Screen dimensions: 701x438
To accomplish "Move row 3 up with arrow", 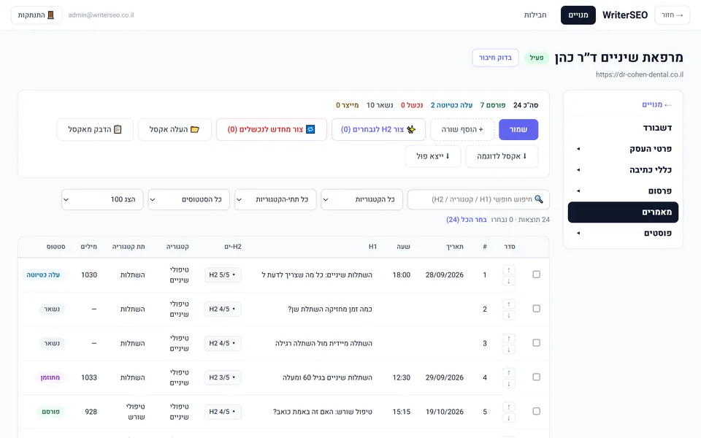I will pyautogui.click(x=509, y=338).
